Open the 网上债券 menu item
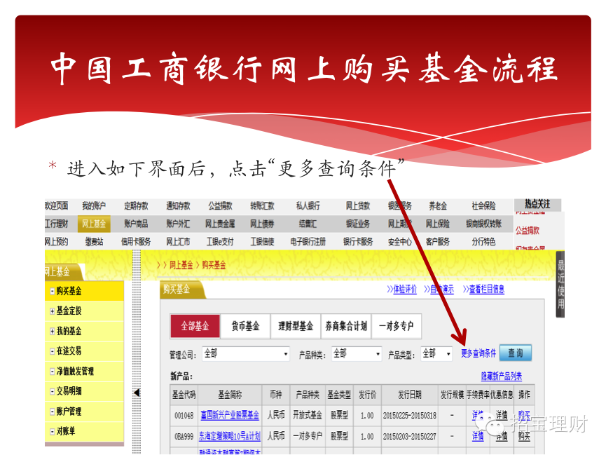 click(x=262, y=224)
